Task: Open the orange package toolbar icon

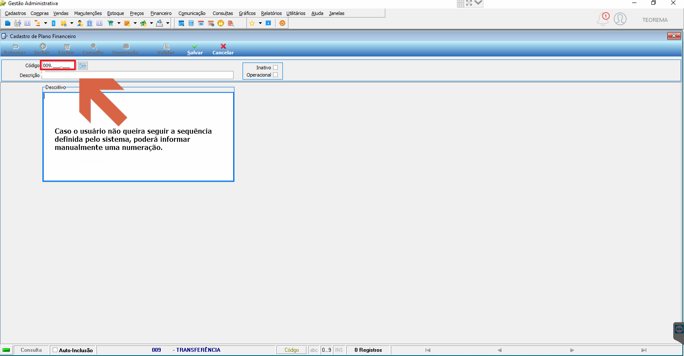Action: click(x=127, y=23)
